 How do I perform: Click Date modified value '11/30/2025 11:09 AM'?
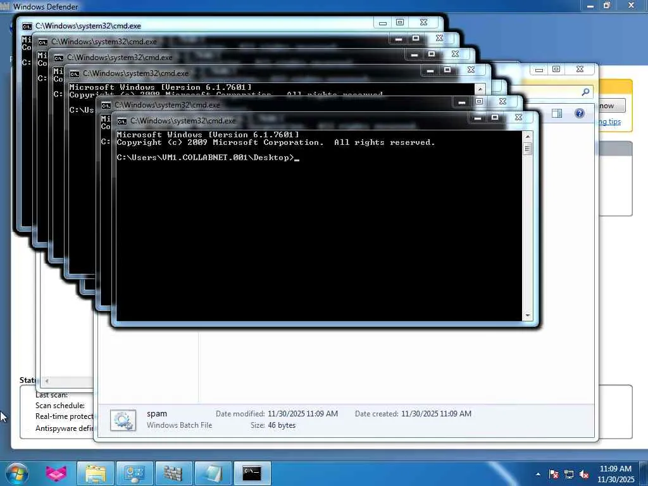point(303,414)
